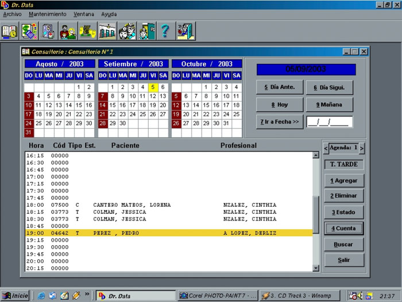Click the scheduler tray icon with red mark

353,296
